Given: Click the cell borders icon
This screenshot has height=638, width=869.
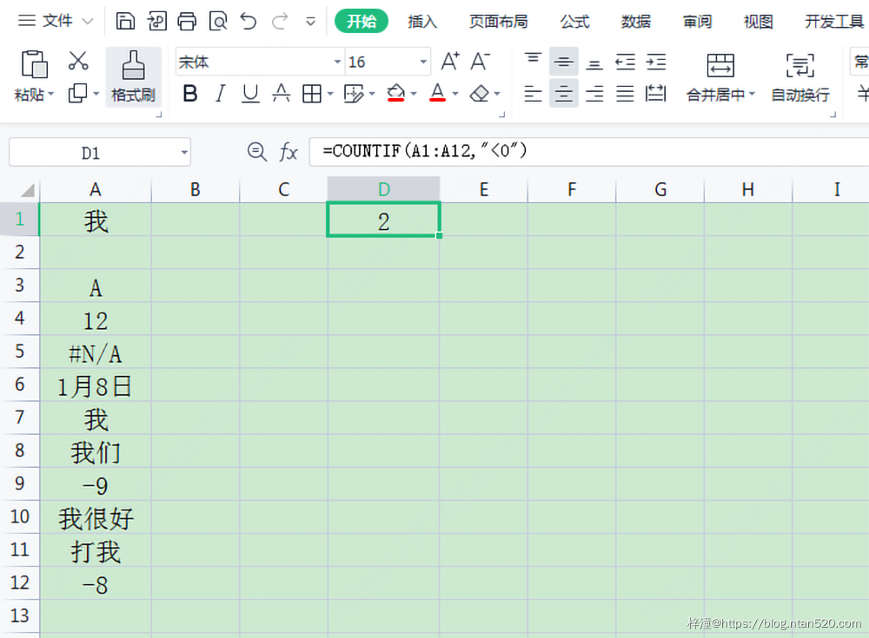Looking at the screenshot, I should coord(311,94).
